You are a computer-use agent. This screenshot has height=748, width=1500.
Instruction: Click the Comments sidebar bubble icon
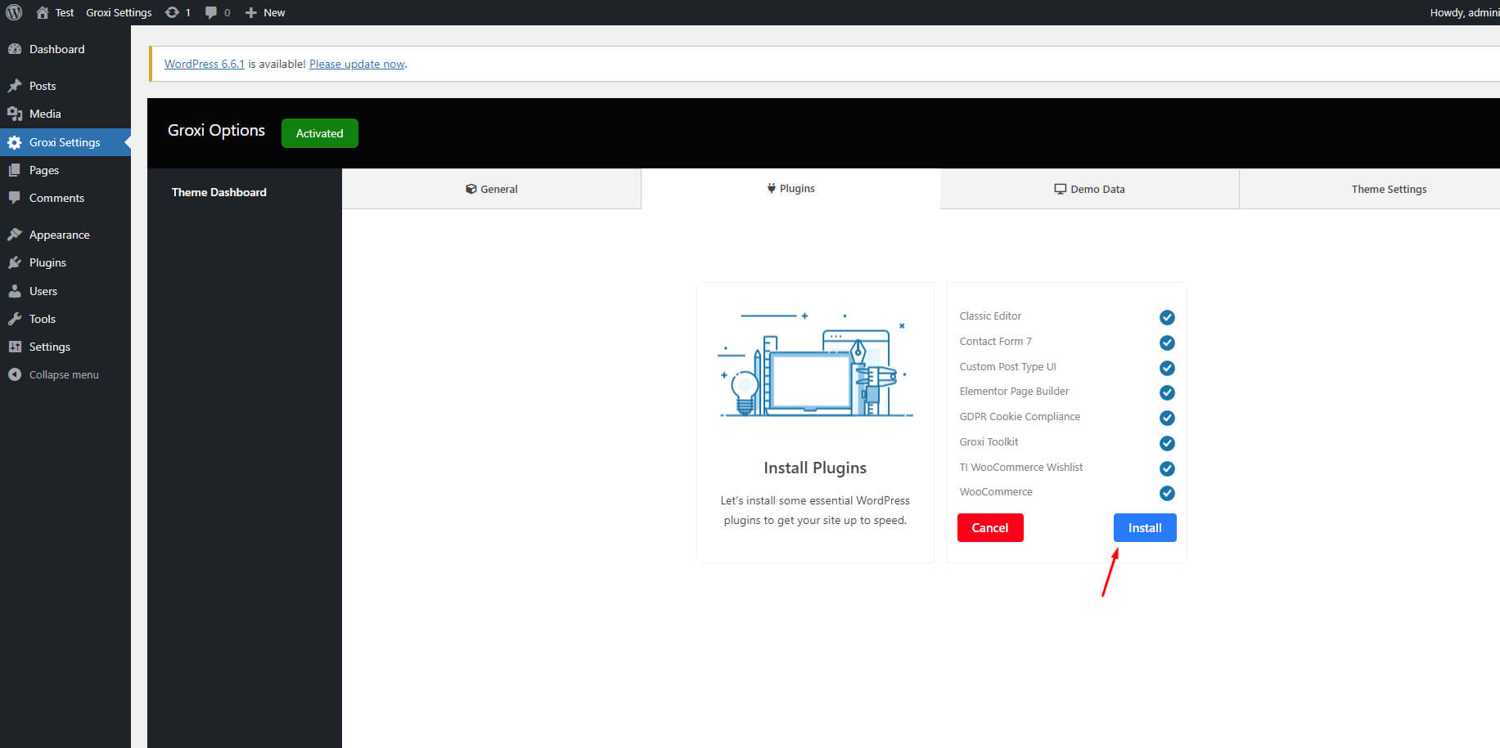pyautogui.click(x=15, y=198)
